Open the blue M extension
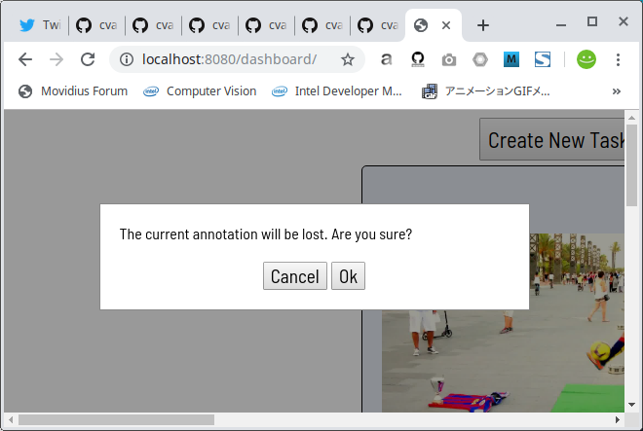The width and height of the screenshot is (643, 431). pos(511,59)
